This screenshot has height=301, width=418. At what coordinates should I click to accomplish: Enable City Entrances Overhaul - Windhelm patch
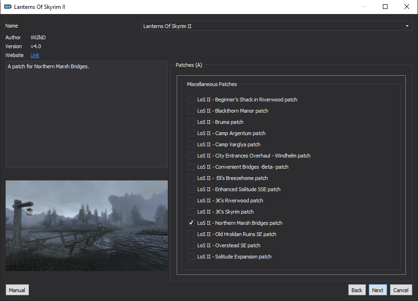pyautogui.click(x=191, y=156)
